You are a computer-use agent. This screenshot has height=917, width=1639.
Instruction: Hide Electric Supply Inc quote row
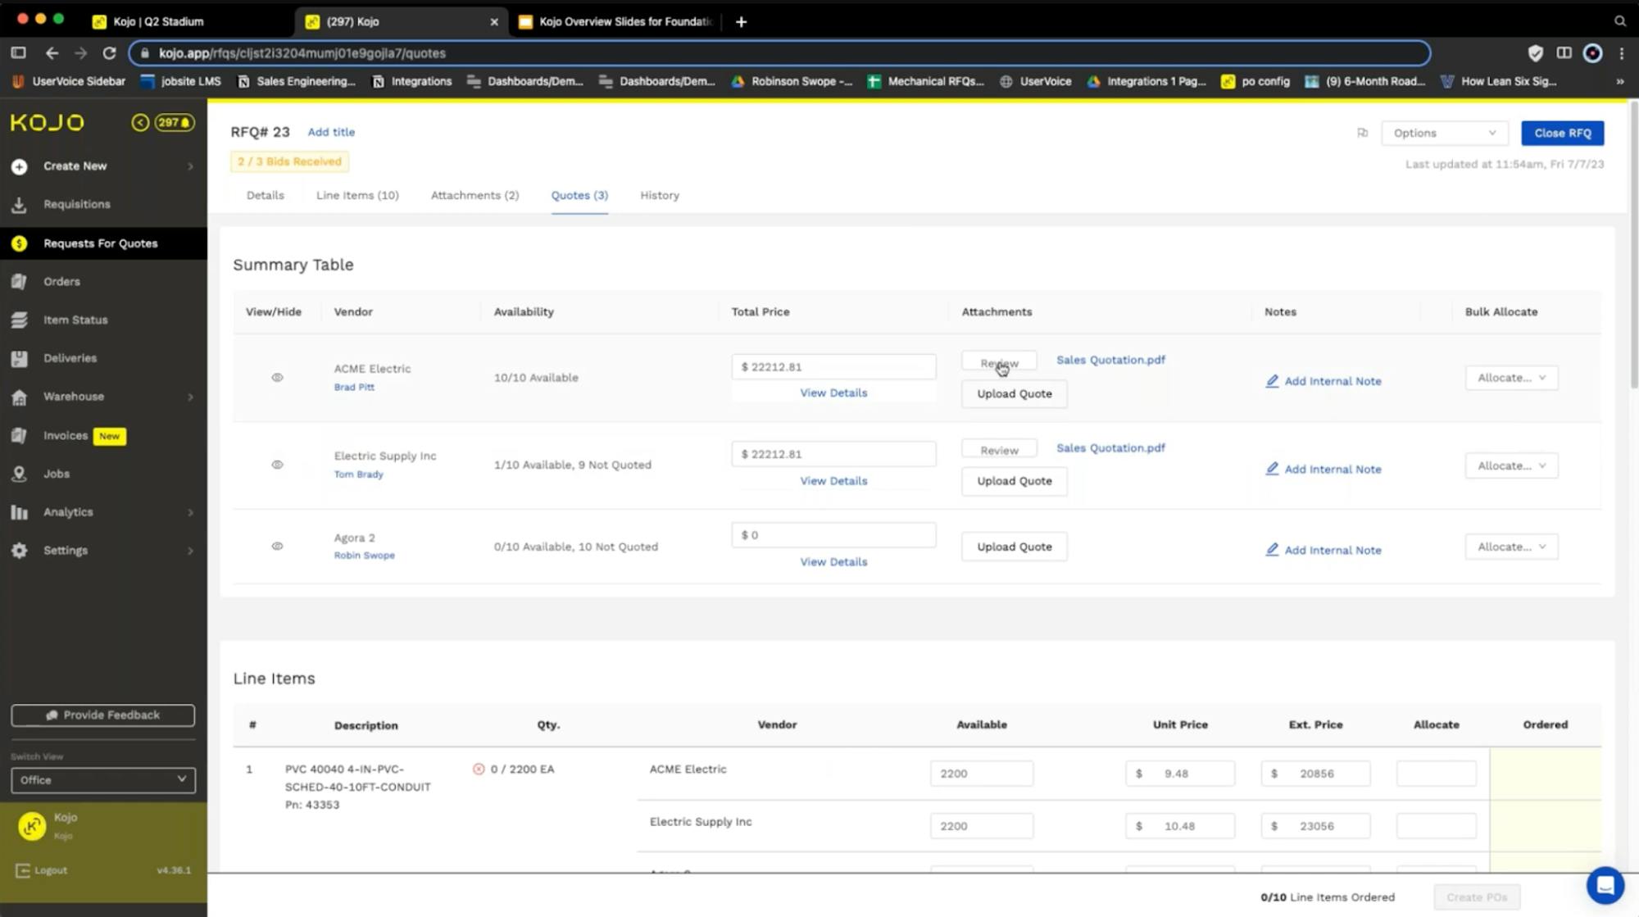[277, 465]
